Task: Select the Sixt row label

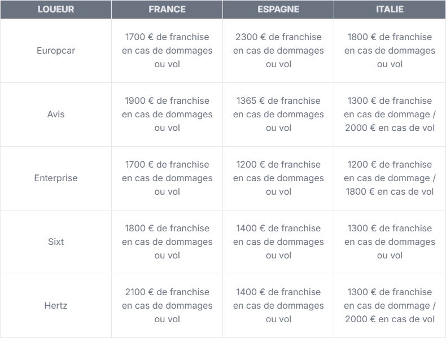Action: pyautogui.click(x=55, y=242)
